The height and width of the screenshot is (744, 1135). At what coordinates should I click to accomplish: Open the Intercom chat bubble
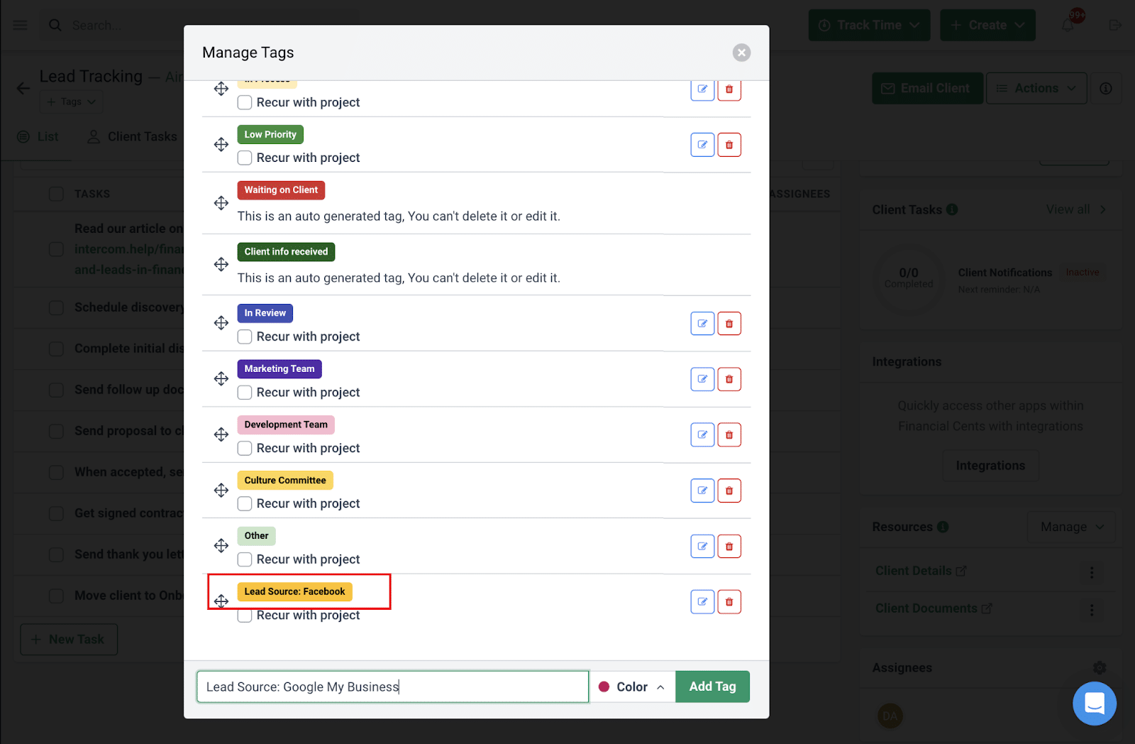(1095, 704)
